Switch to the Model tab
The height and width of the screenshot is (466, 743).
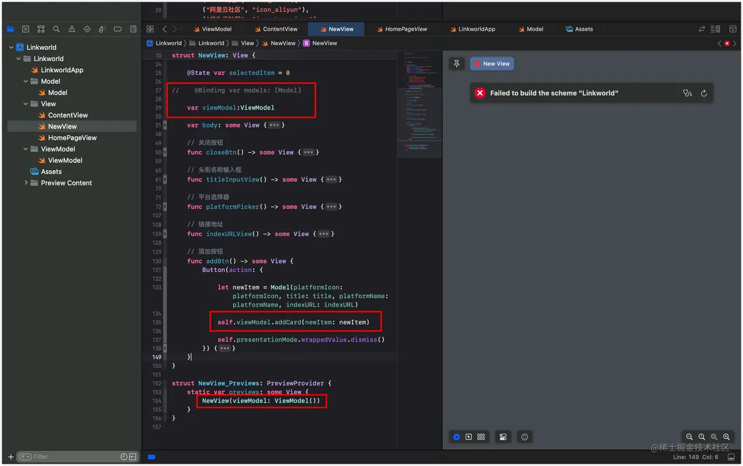531,29
